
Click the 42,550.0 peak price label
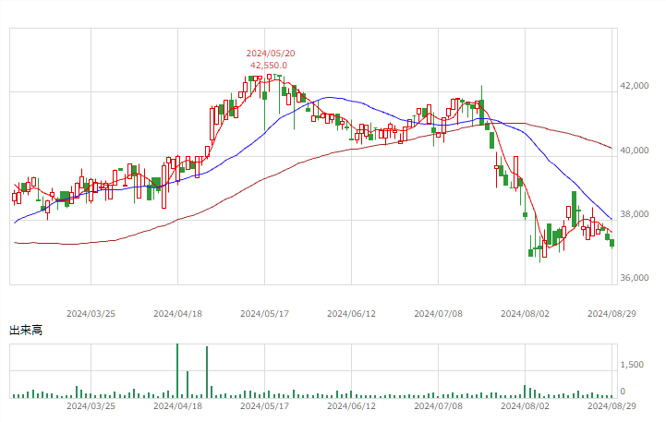(269, 66)
